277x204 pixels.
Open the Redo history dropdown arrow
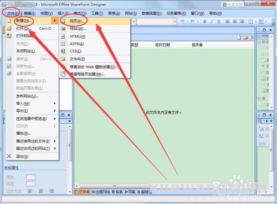[x=198, y=22]
